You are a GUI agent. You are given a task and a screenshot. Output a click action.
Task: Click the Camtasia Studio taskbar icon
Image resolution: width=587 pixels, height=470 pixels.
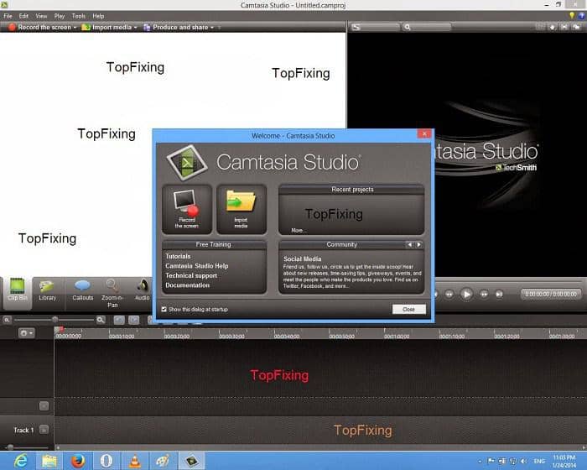[192, 461]
